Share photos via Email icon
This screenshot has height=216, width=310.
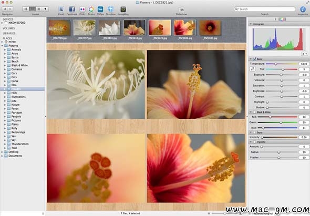(61, 9)
